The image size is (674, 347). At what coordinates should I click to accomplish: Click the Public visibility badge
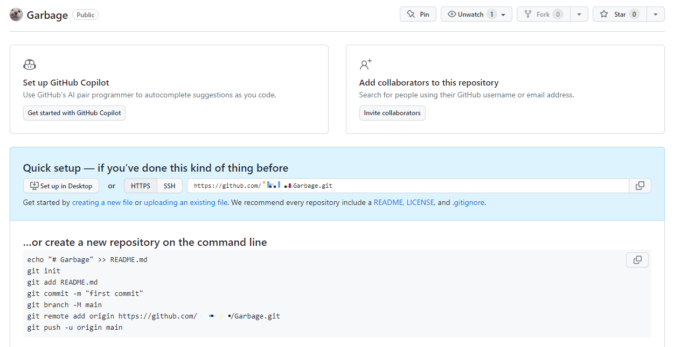click(86, 15)
